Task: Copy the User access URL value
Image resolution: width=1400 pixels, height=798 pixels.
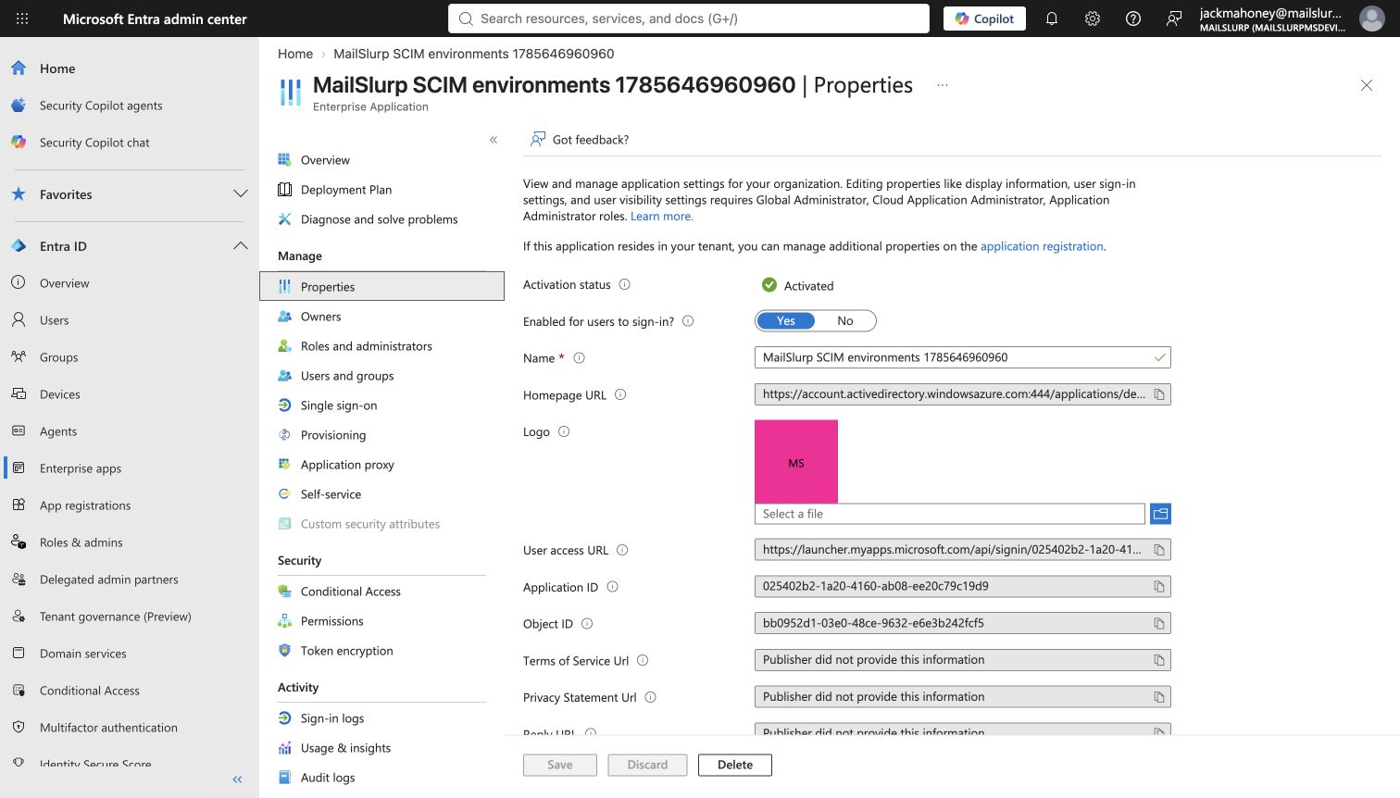Action: tap(1158, 550)
